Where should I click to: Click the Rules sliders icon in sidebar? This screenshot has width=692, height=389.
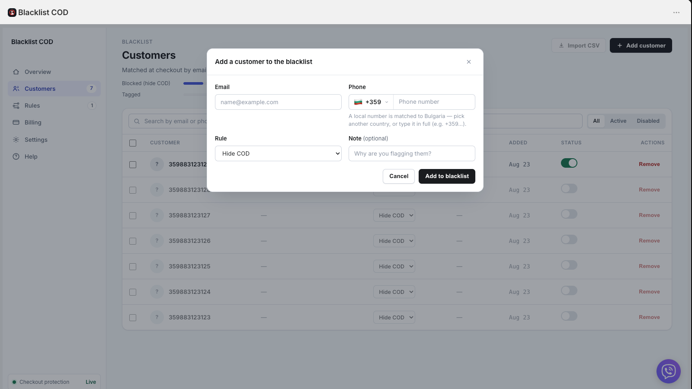[16, 105]
